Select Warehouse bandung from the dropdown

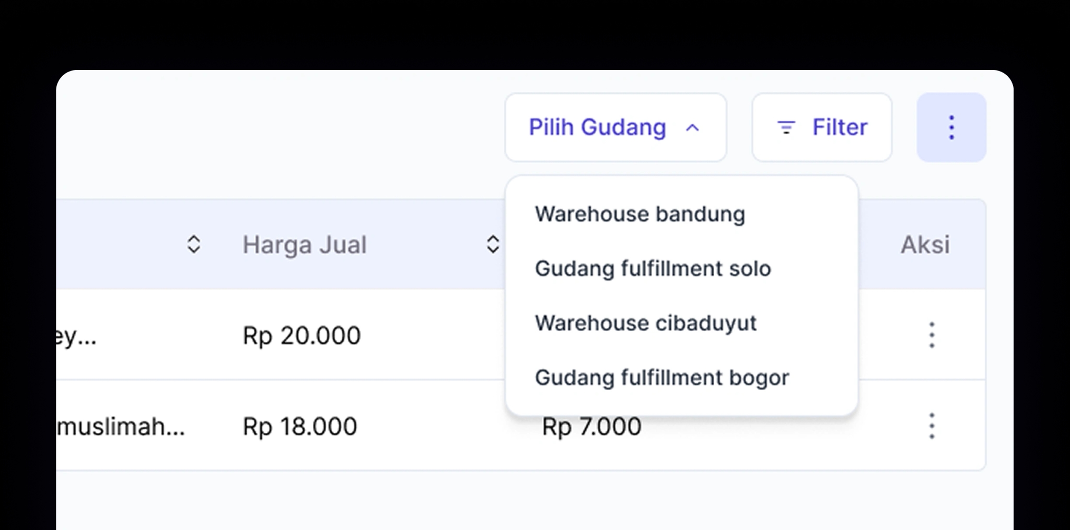coord(640,214)
